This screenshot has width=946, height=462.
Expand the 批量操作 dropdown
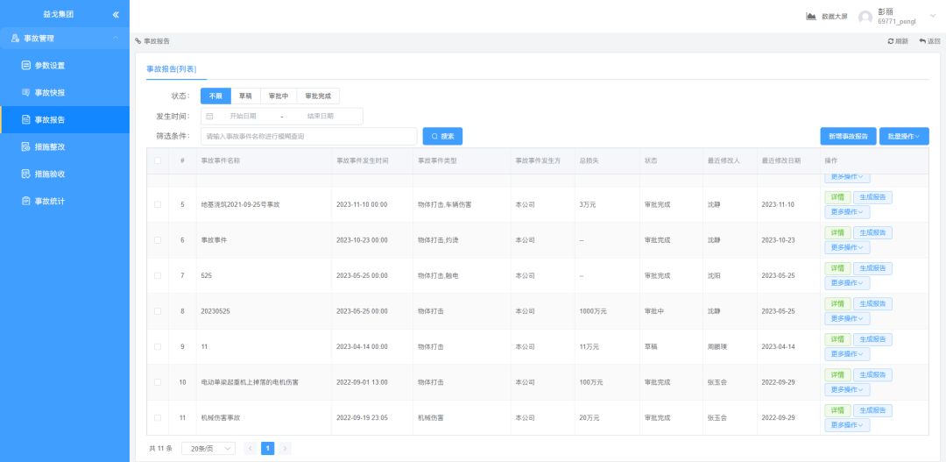pos(904,137)
